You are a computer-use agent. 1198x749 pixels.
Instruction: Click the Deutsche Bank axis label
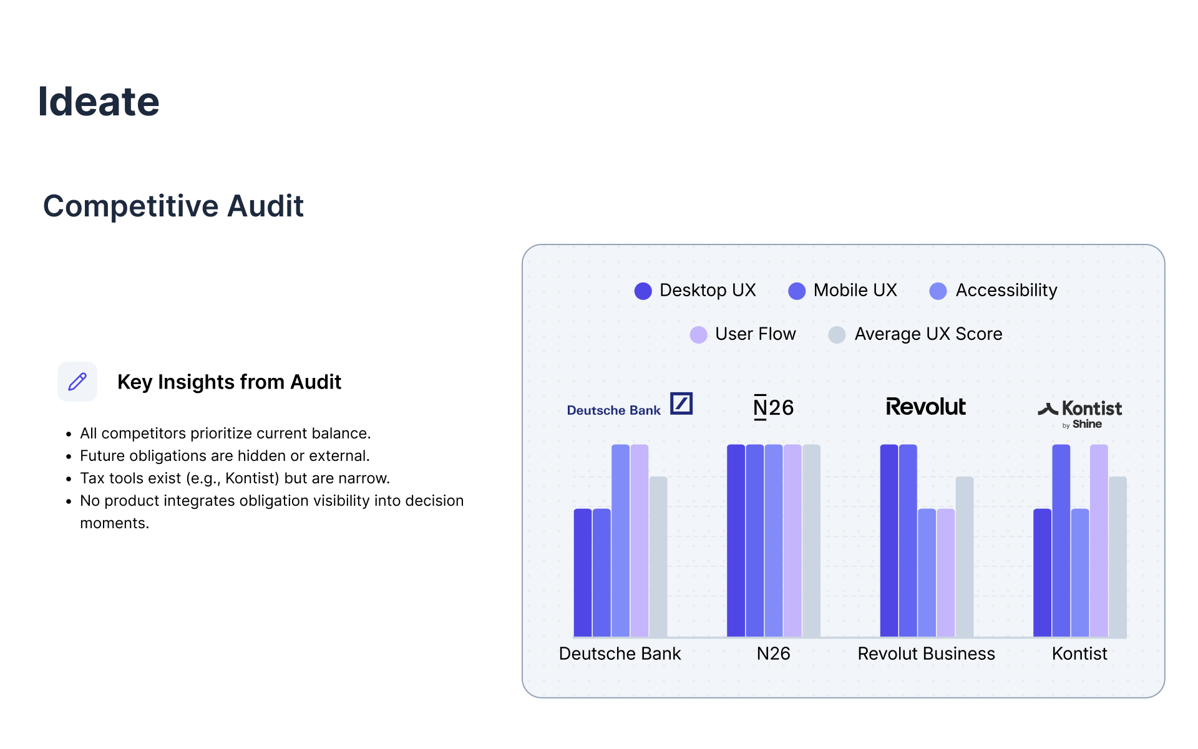620,654
